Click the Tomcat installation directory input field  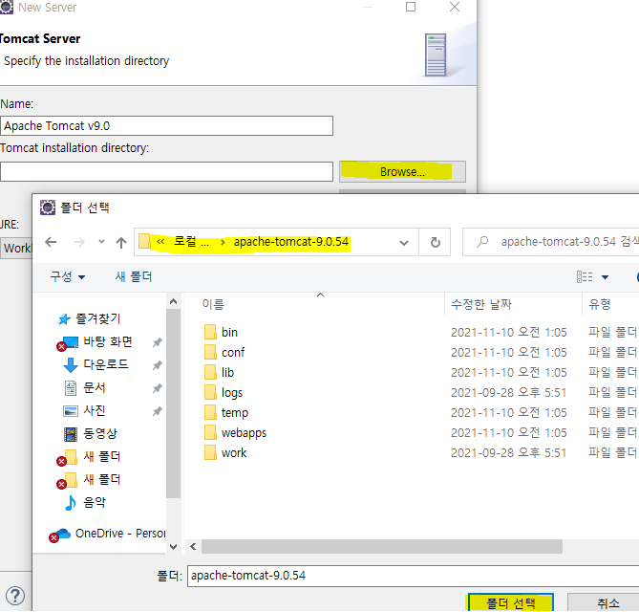(x=167, y=171)
